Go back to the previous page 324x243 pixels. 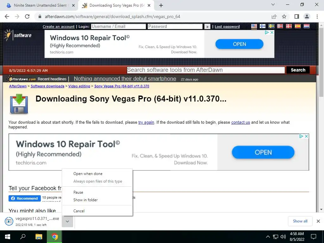click(x=7, y=16)
